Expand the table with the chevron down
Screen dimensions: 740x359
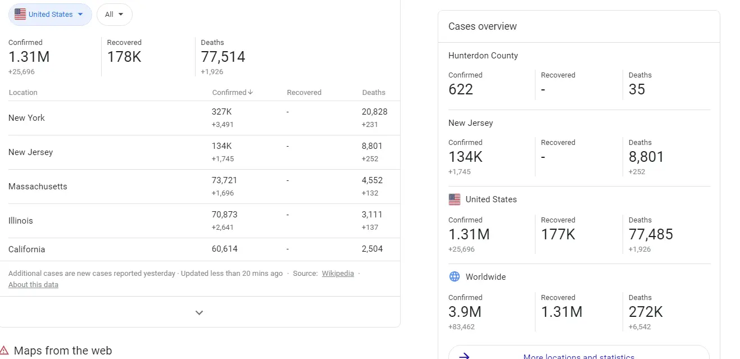[x=199, y=312]
